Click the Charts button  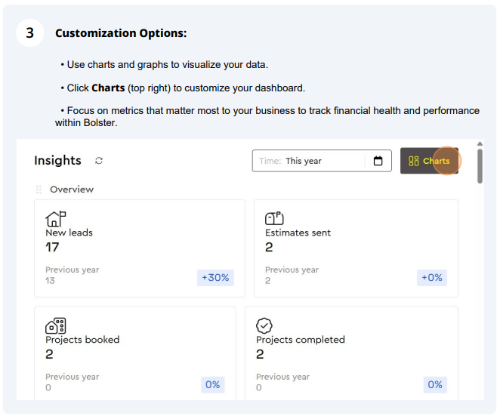coord(429,161)
